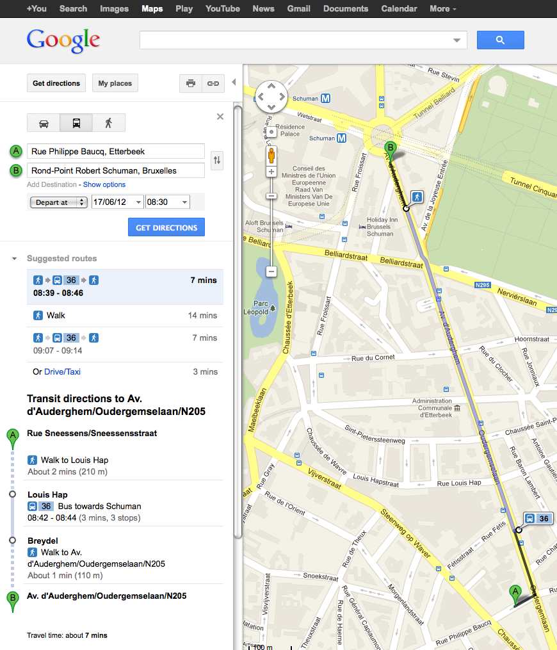Open search box dropdown arrow

pos(456,40)
